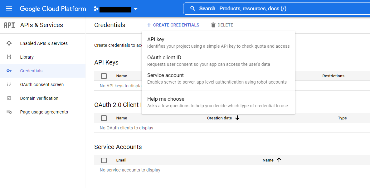The width and height of the screenshot is (370, 188).
Task: Open the navigation hamburger menu
Action: pos(9,8)
